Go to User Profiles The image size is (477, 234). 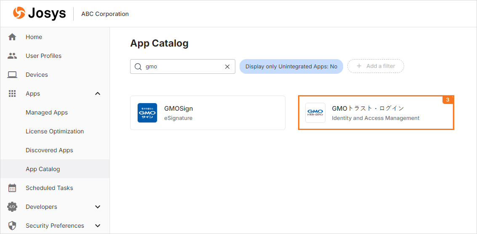point(55,56)
